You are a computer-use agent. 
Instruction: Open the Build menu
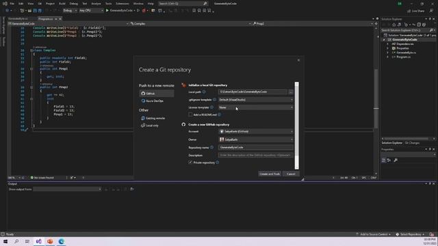(x=62, y=3)
